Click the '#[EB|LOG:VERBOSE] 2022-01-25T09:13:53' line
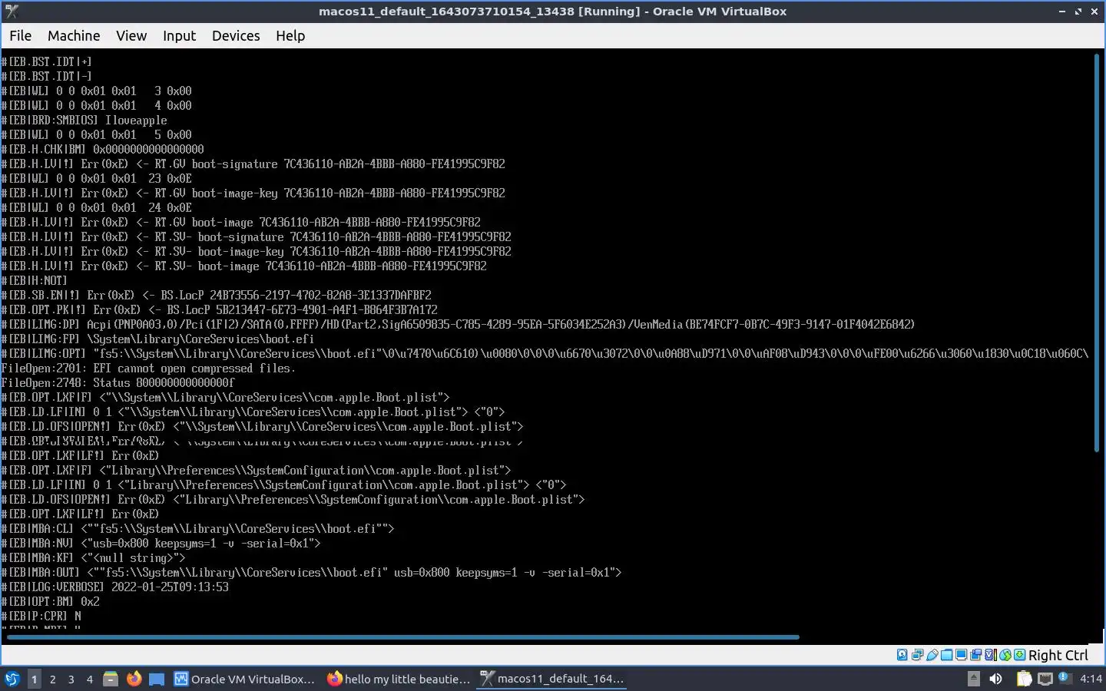Image resolution: width=1106 pixels, height=691 pixels. [x=115, y=587]
